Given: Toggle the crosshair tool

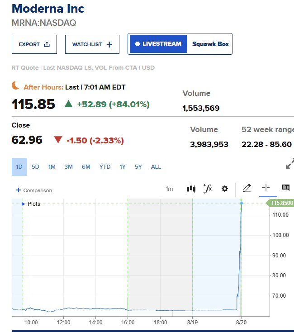Looking at the screenshot, I should (x=266, y=188).
